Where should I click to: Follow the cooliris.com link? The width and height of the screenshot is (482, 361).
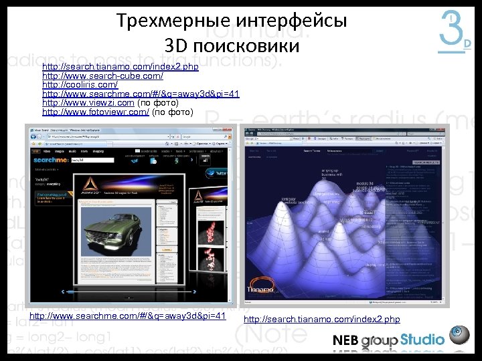[80, 84]
